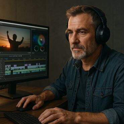Toggle the middle track header visibility icon
The height and width of the screenshot is (124, 124).
tap(1, 69)
